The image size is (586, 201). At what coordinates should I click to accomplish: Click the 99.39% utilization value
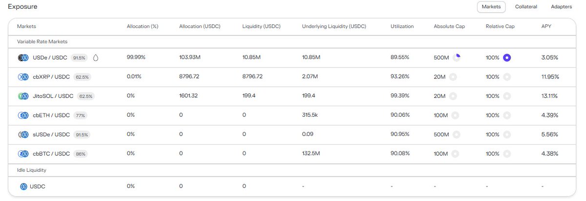click(x=400, y=96)
